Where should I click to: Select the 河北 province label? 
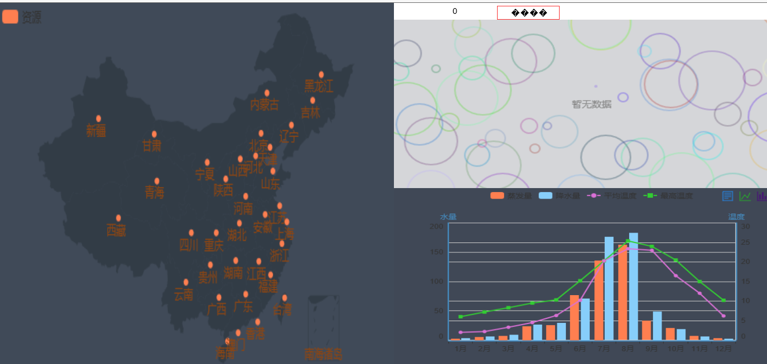[x=253, y=167]
